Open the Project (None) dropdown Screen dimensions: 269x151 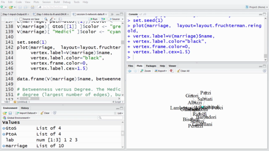pyautogui.click(x=256, y=7)
